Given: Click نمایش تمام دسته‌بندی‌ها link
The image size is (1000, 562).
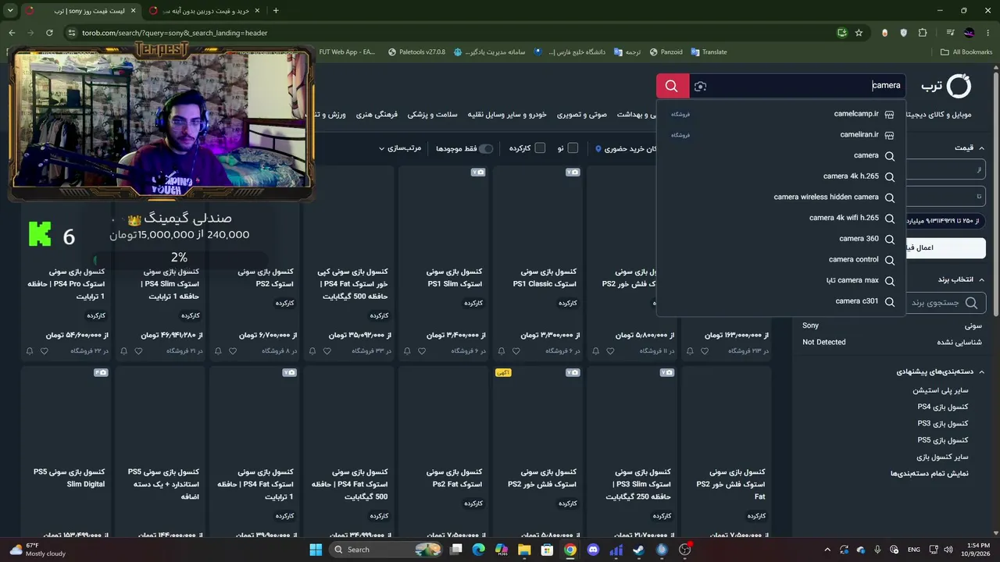Looking at the screenshot, I should pyautogui.click(x=930, y=473).
